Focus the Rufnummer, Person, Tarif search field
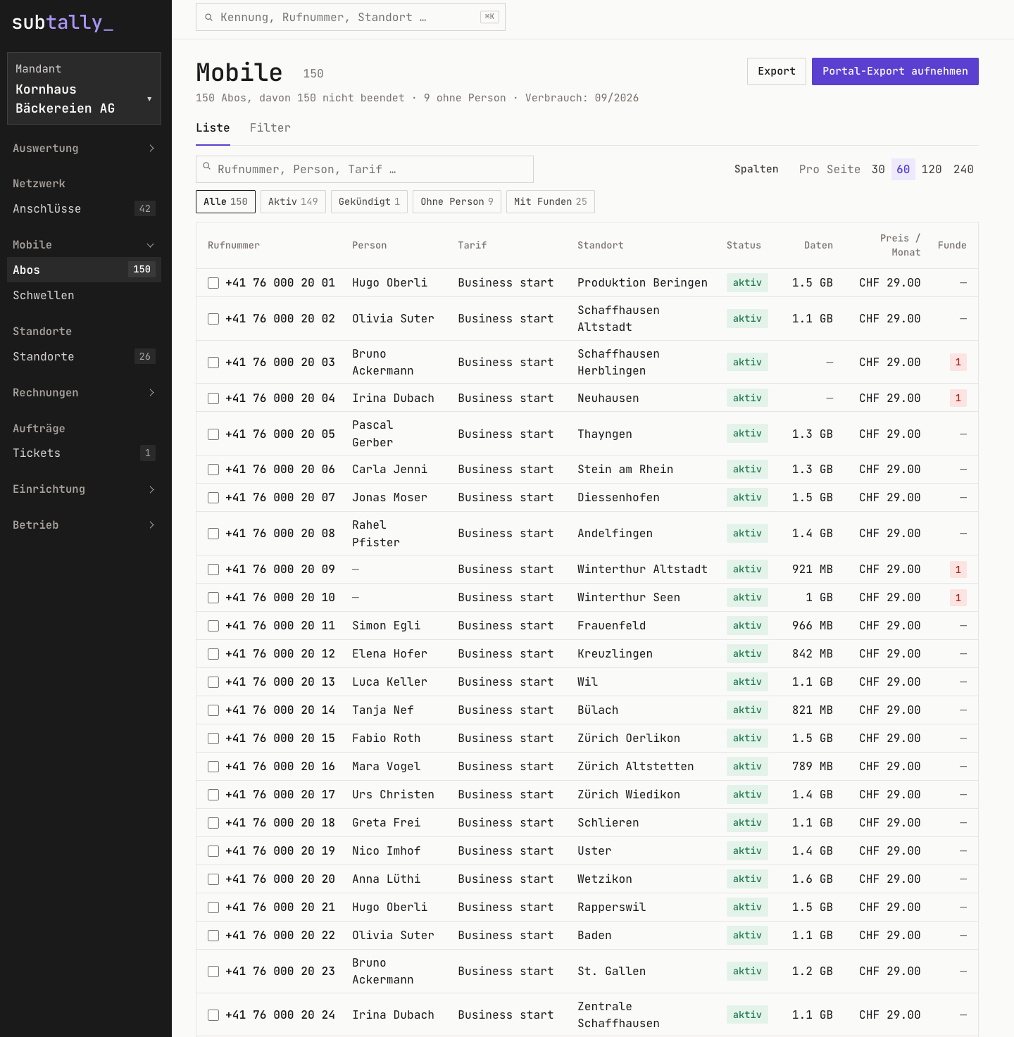The height and width of the screenshot is (1037, 1014). 365,169
